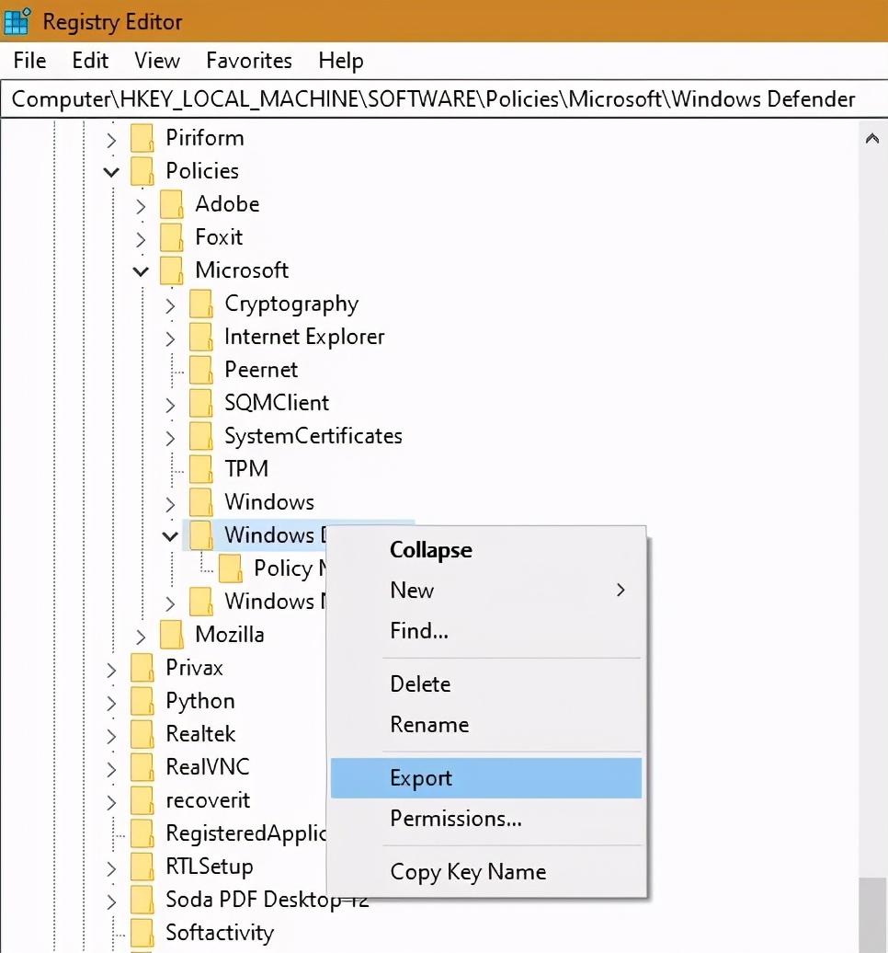
Task: Select Export from the context menu
Action: (420, 777)
